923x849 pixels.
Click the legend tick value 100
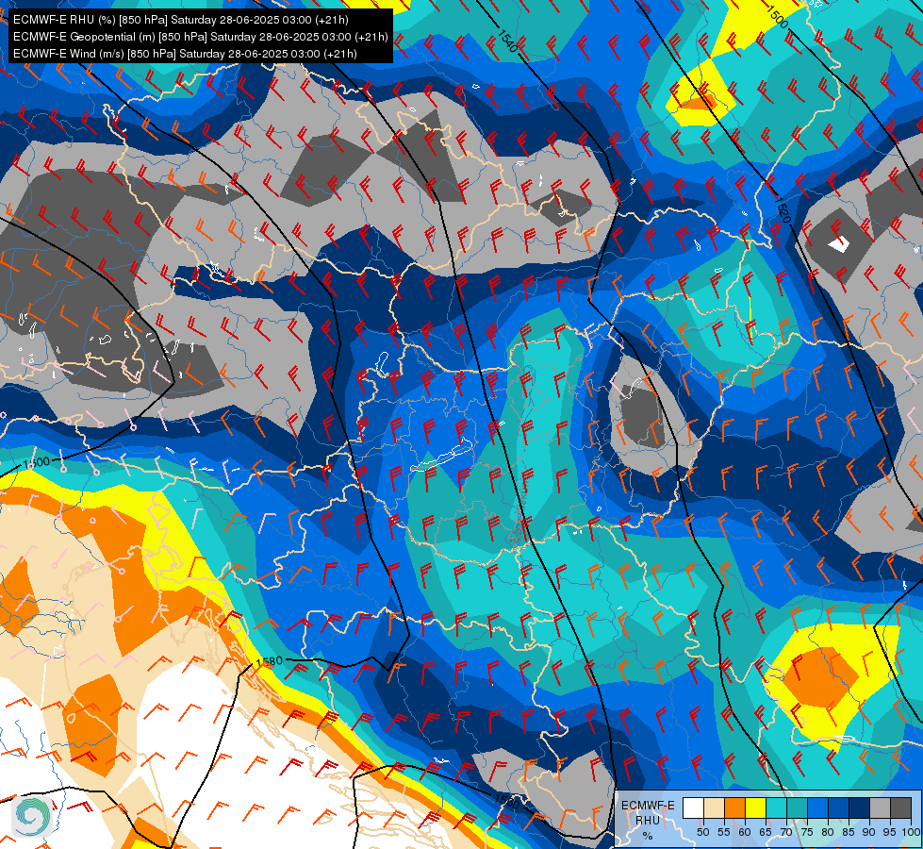click(911, 832)
